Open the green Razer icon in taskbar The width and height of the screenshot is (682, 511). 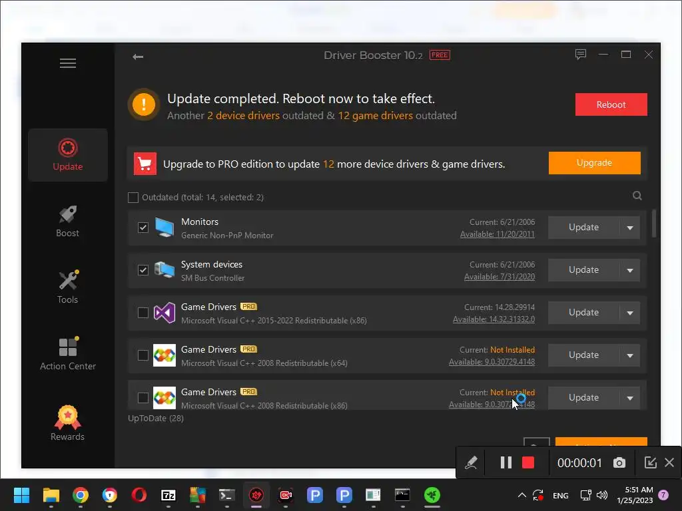coord(432,495)
